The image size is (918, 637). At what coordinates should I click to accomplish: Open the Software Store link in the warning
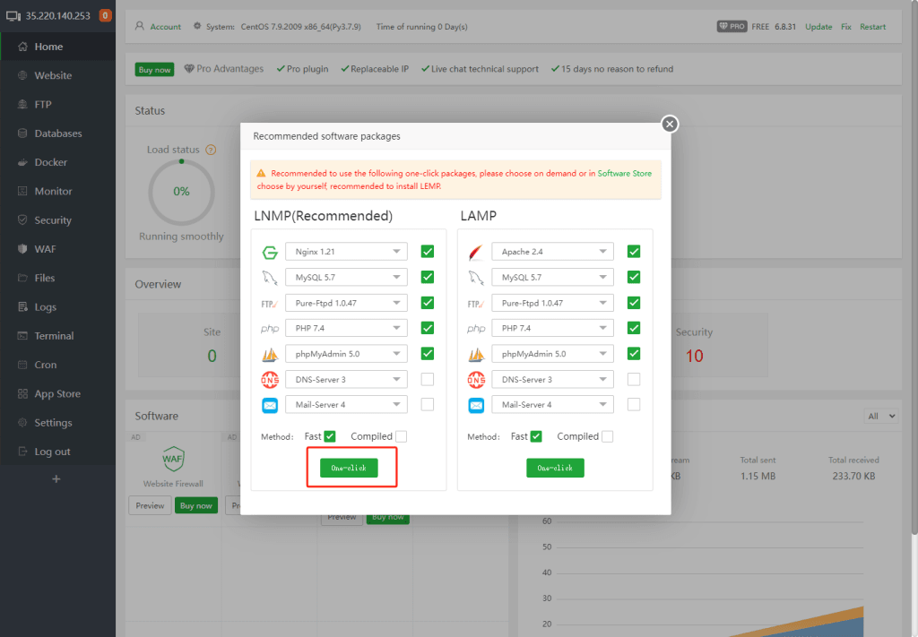pyautogui.click(x=625, y=173)
